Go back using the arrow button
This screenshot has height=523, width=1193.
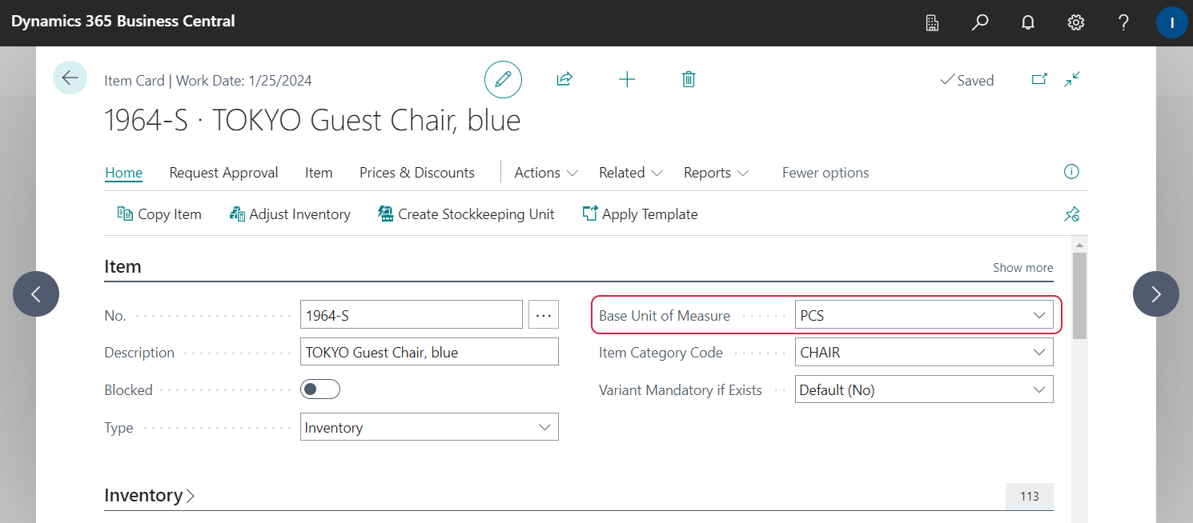pos(70,78)
